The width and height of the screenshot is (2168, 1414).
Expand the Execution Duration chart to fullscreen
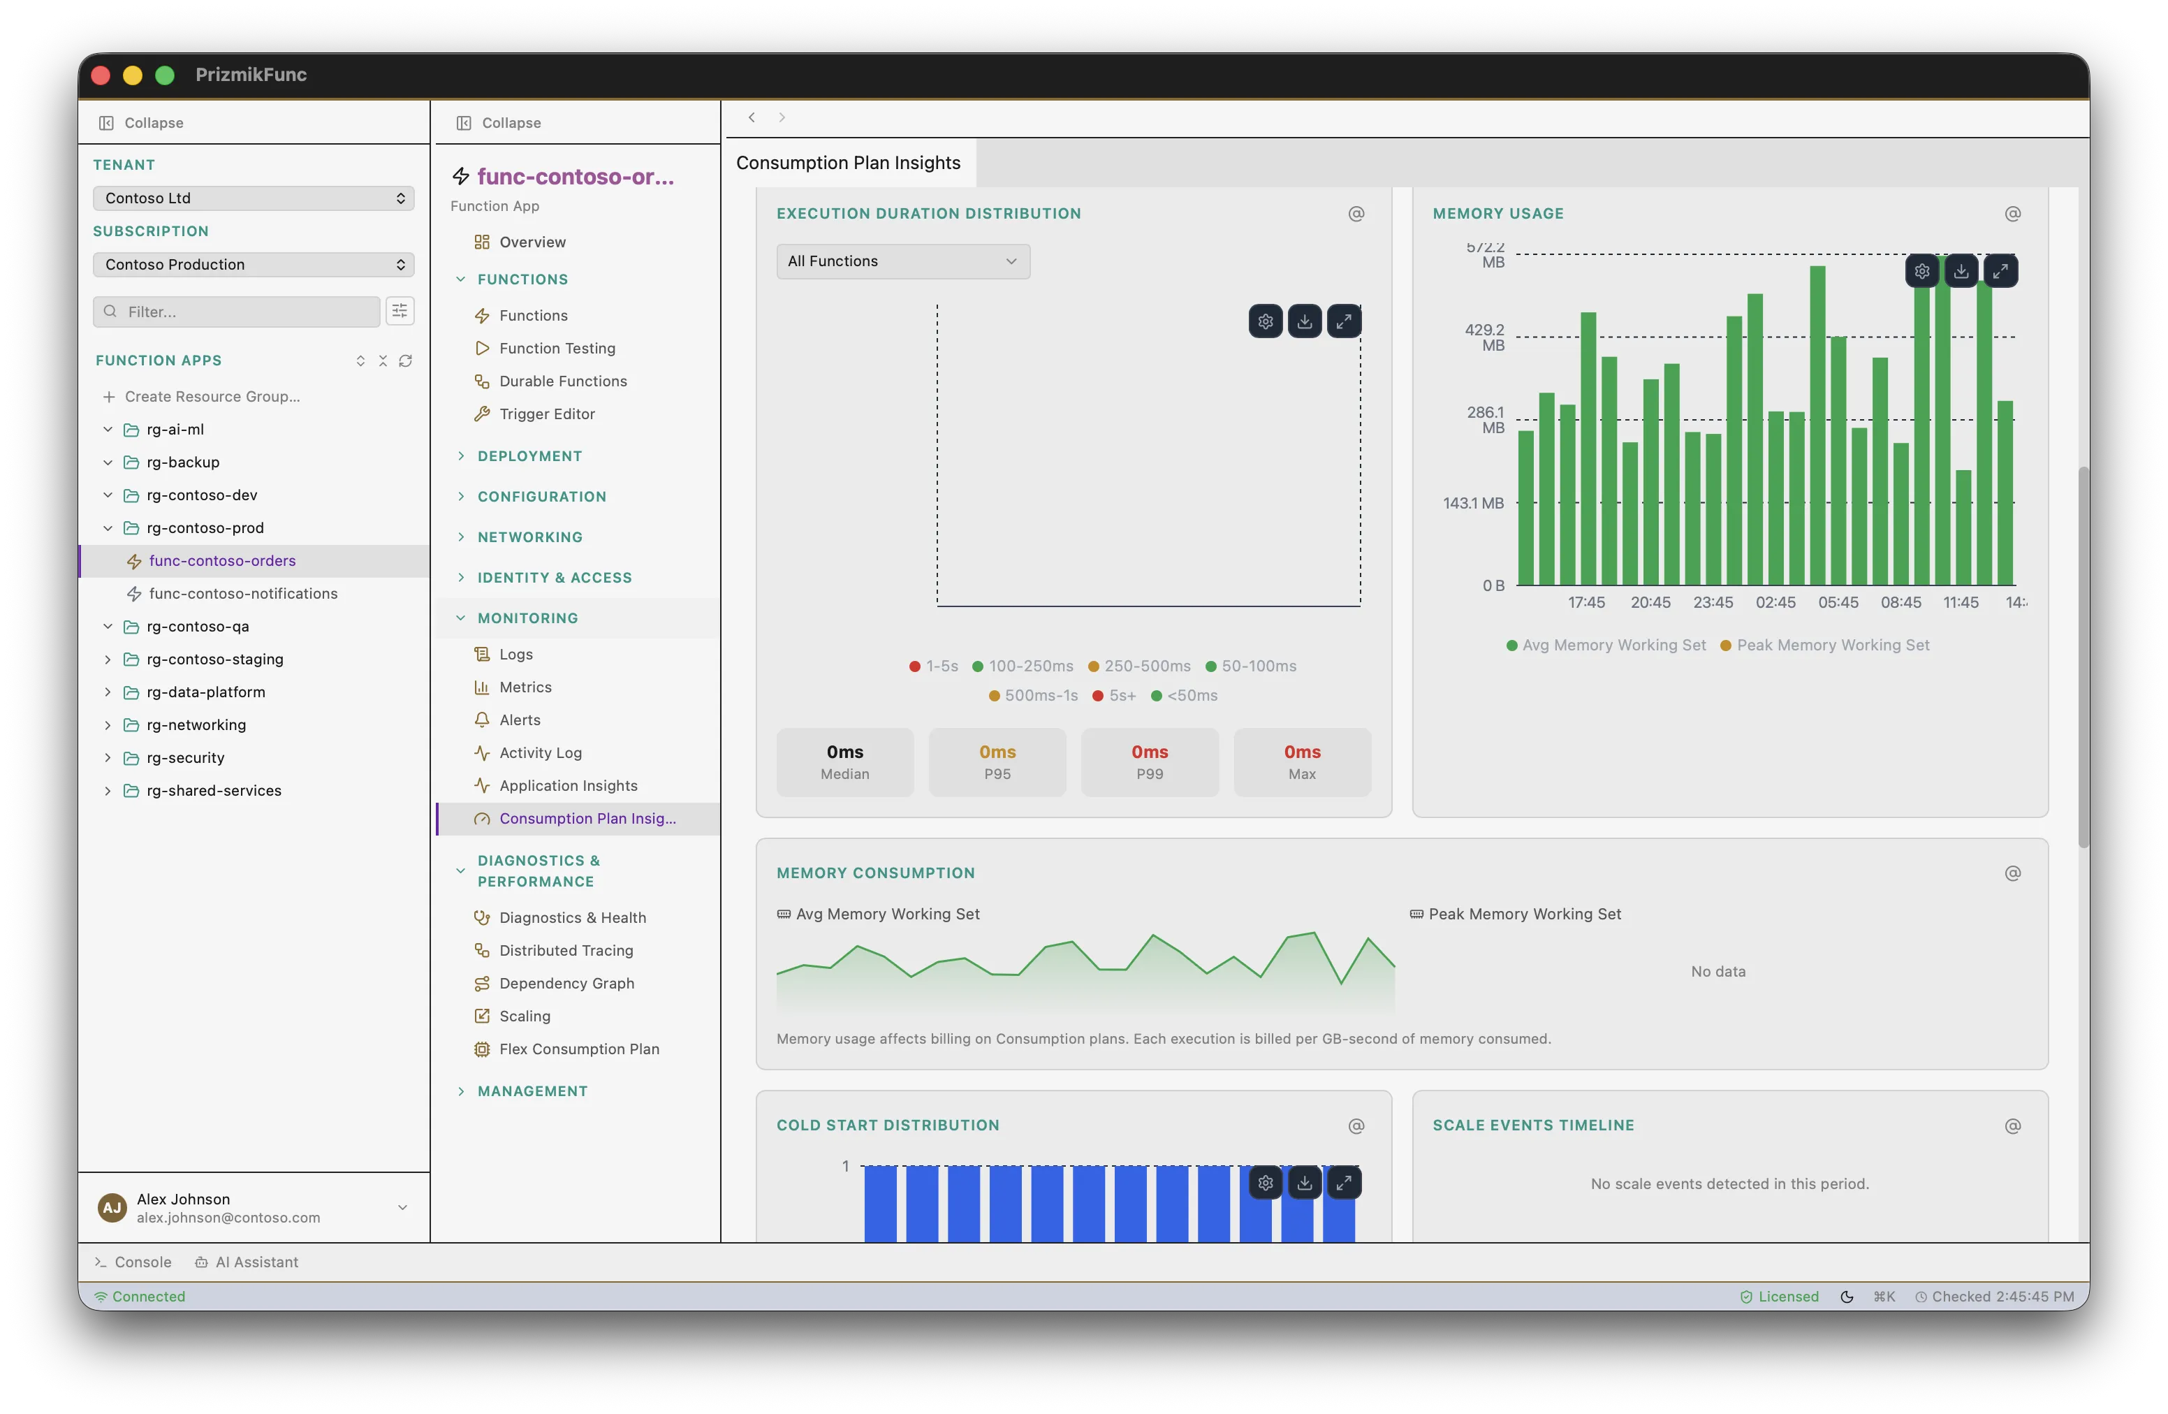(x=1344, y=321)
